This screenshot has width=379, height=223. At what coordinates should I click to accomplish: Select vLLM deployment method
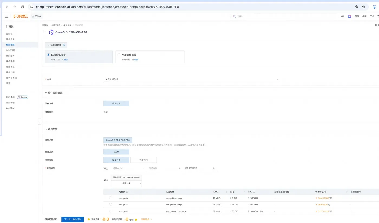click(116, 152)
